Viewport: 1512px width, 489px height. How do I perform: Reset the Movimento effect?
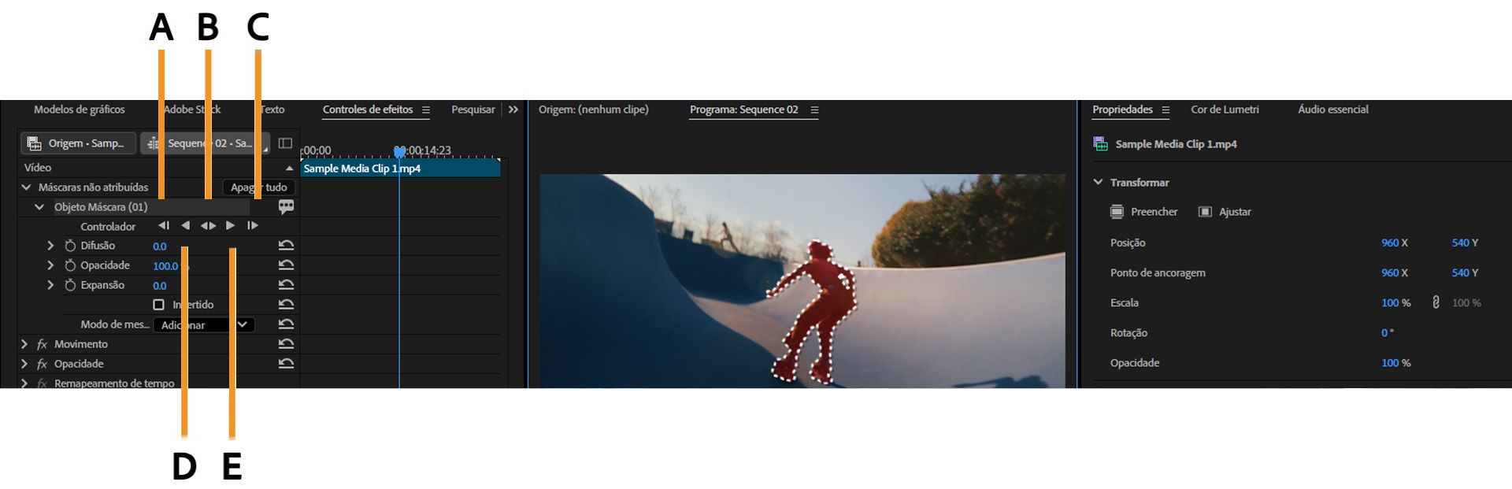tap(286, 344)
